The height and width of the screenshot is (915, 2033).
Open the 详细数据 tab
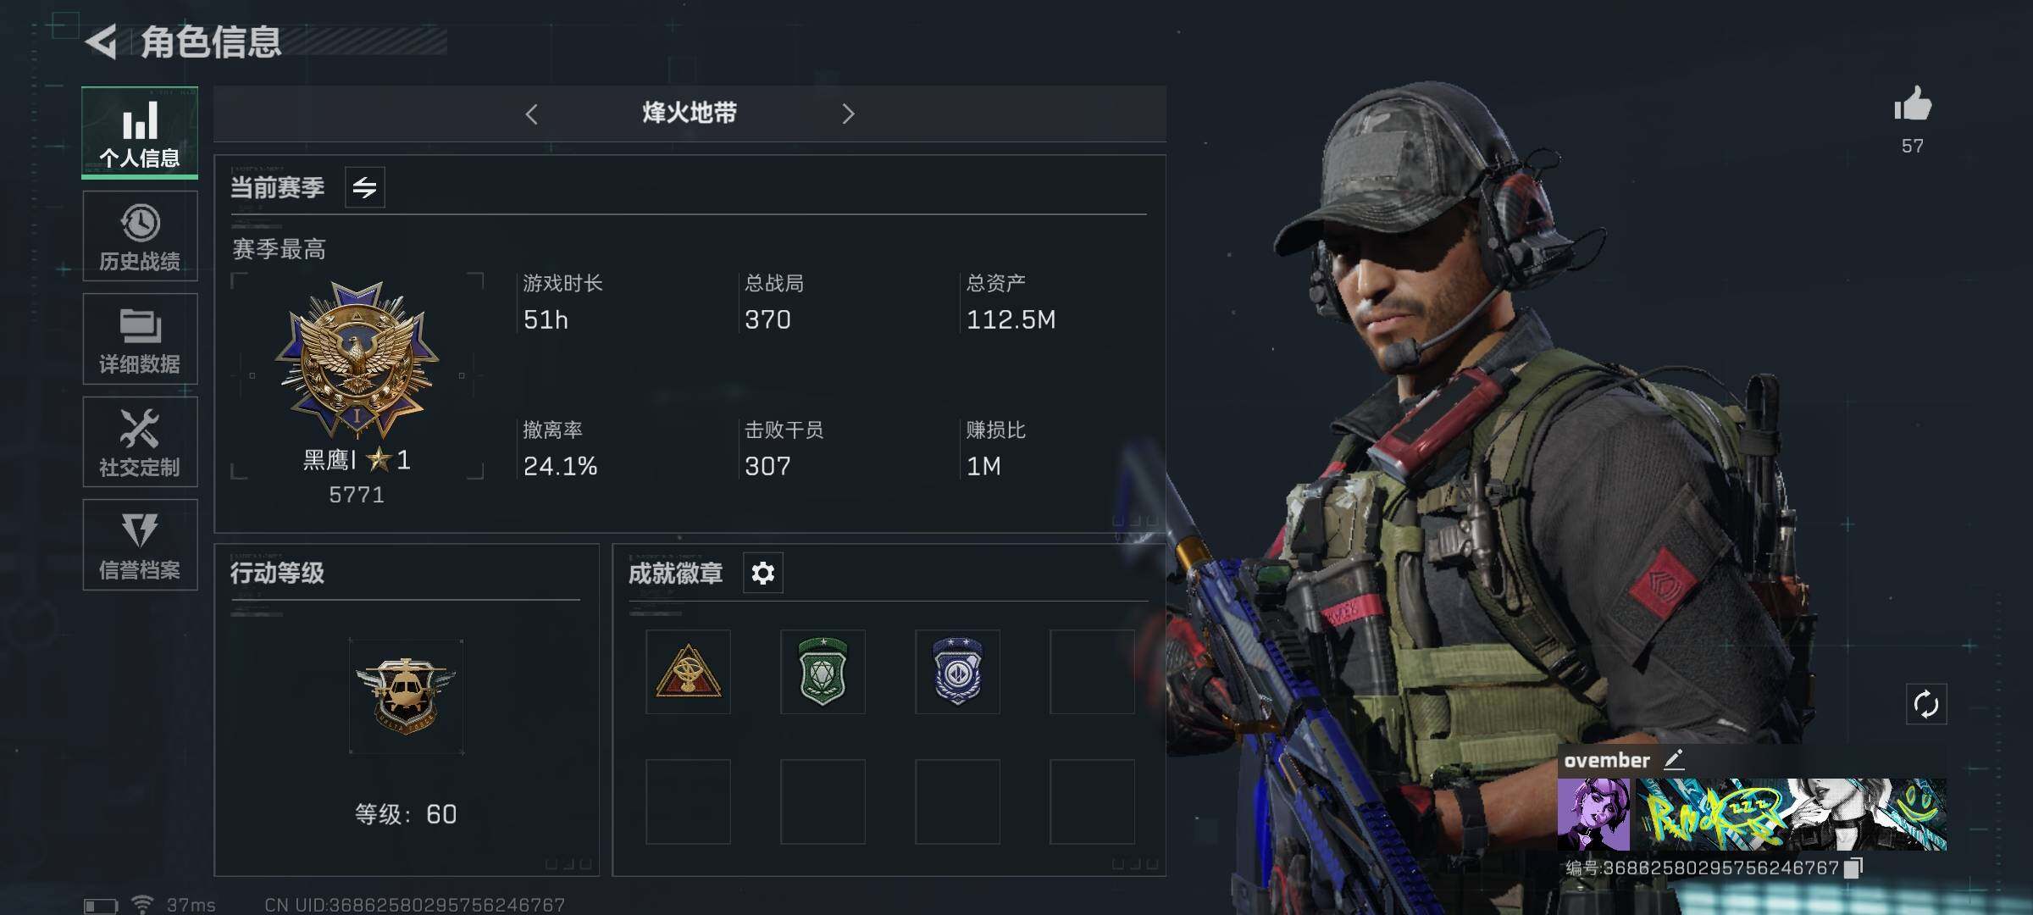(x=140, y=339)
